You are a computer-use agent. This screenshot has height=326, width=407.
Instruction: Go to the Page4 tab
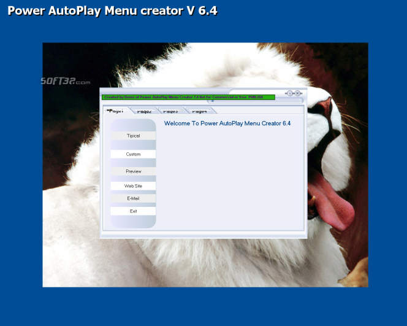point(199,111)
